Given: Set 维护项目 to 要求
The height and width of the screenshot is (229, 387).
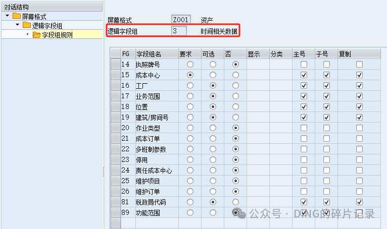Looking at the screenshot, I should pos(190,181).
